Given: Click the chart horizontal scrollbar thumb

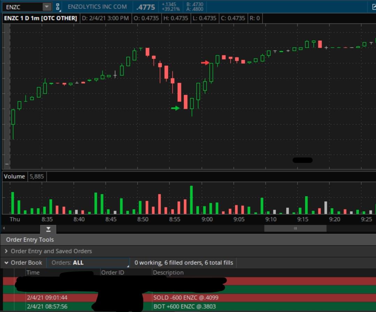Looking at the screenshot, I should tap(295, 228).
